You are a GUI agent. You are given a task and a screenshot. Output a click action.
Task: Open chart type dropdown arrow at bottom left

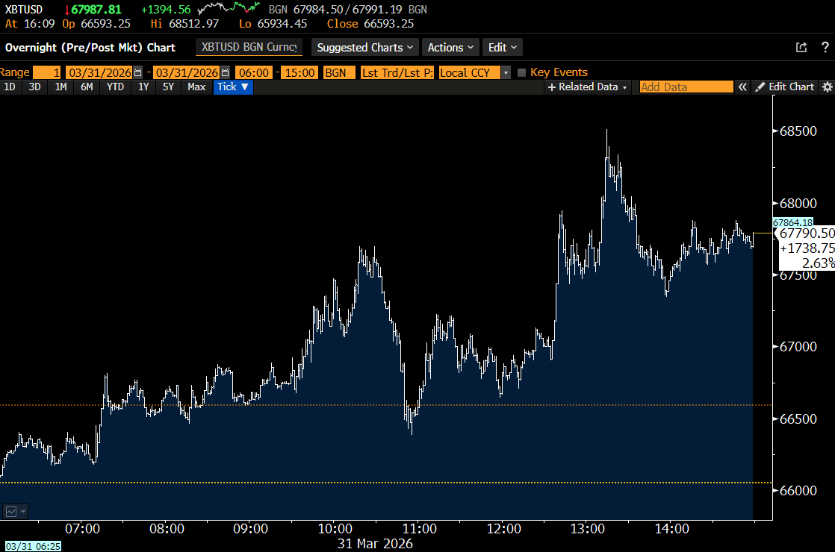(23, 512)
